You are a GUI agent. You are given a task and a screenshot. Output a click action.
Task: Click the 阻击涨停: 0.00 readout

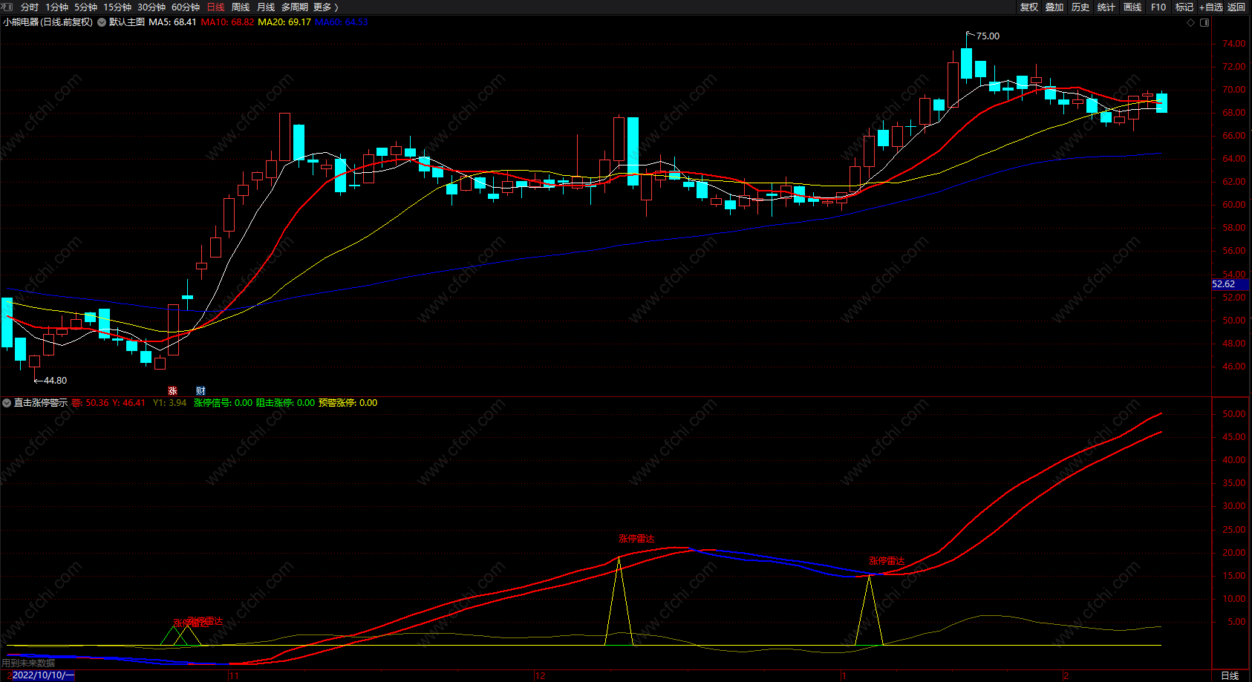pos(285,403)
